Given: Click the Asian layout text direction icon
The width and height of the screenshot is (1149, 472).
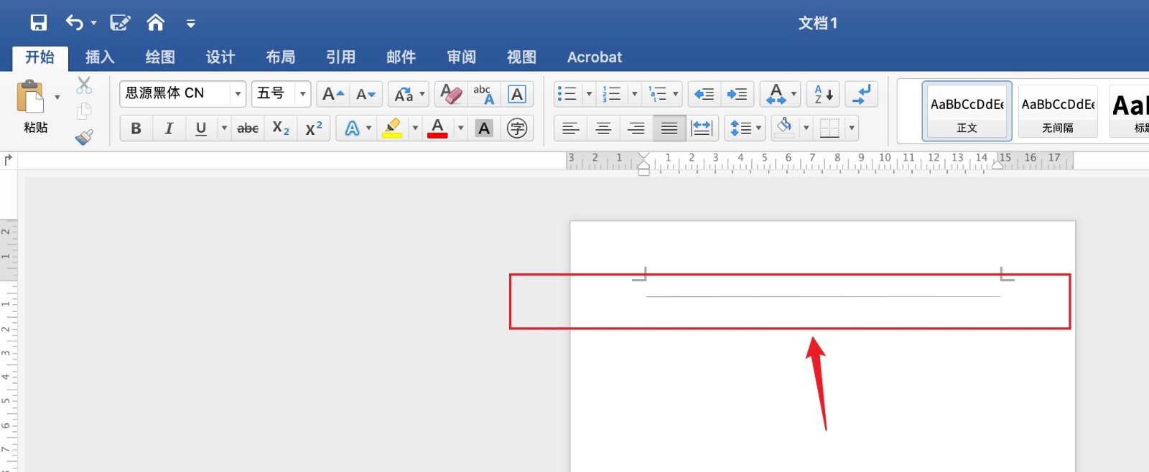Looking at the screenshot, I should coord(776,94).
